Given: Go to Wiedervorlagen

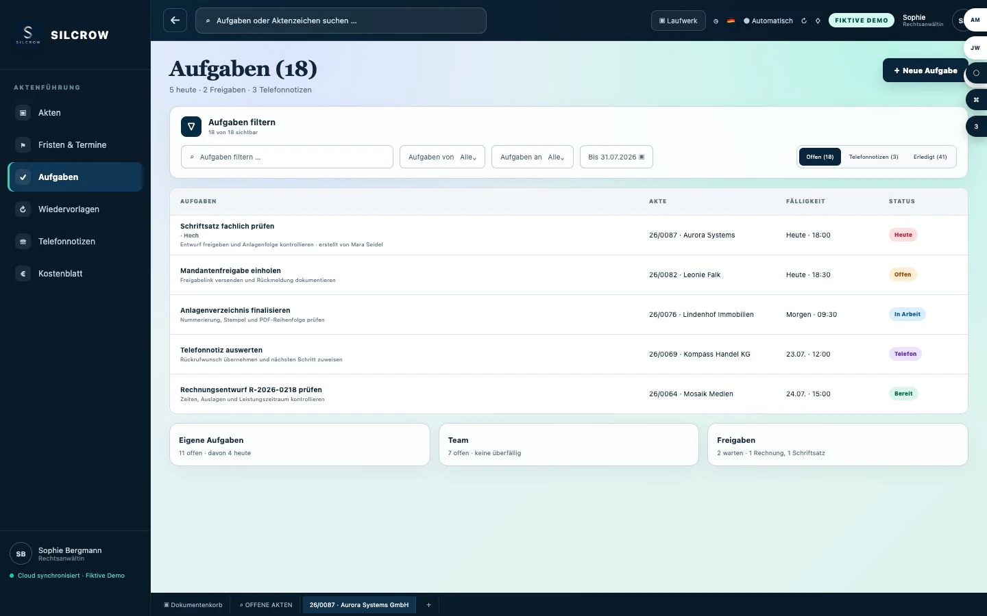Looking at the screenshot, I should (75, 209).
